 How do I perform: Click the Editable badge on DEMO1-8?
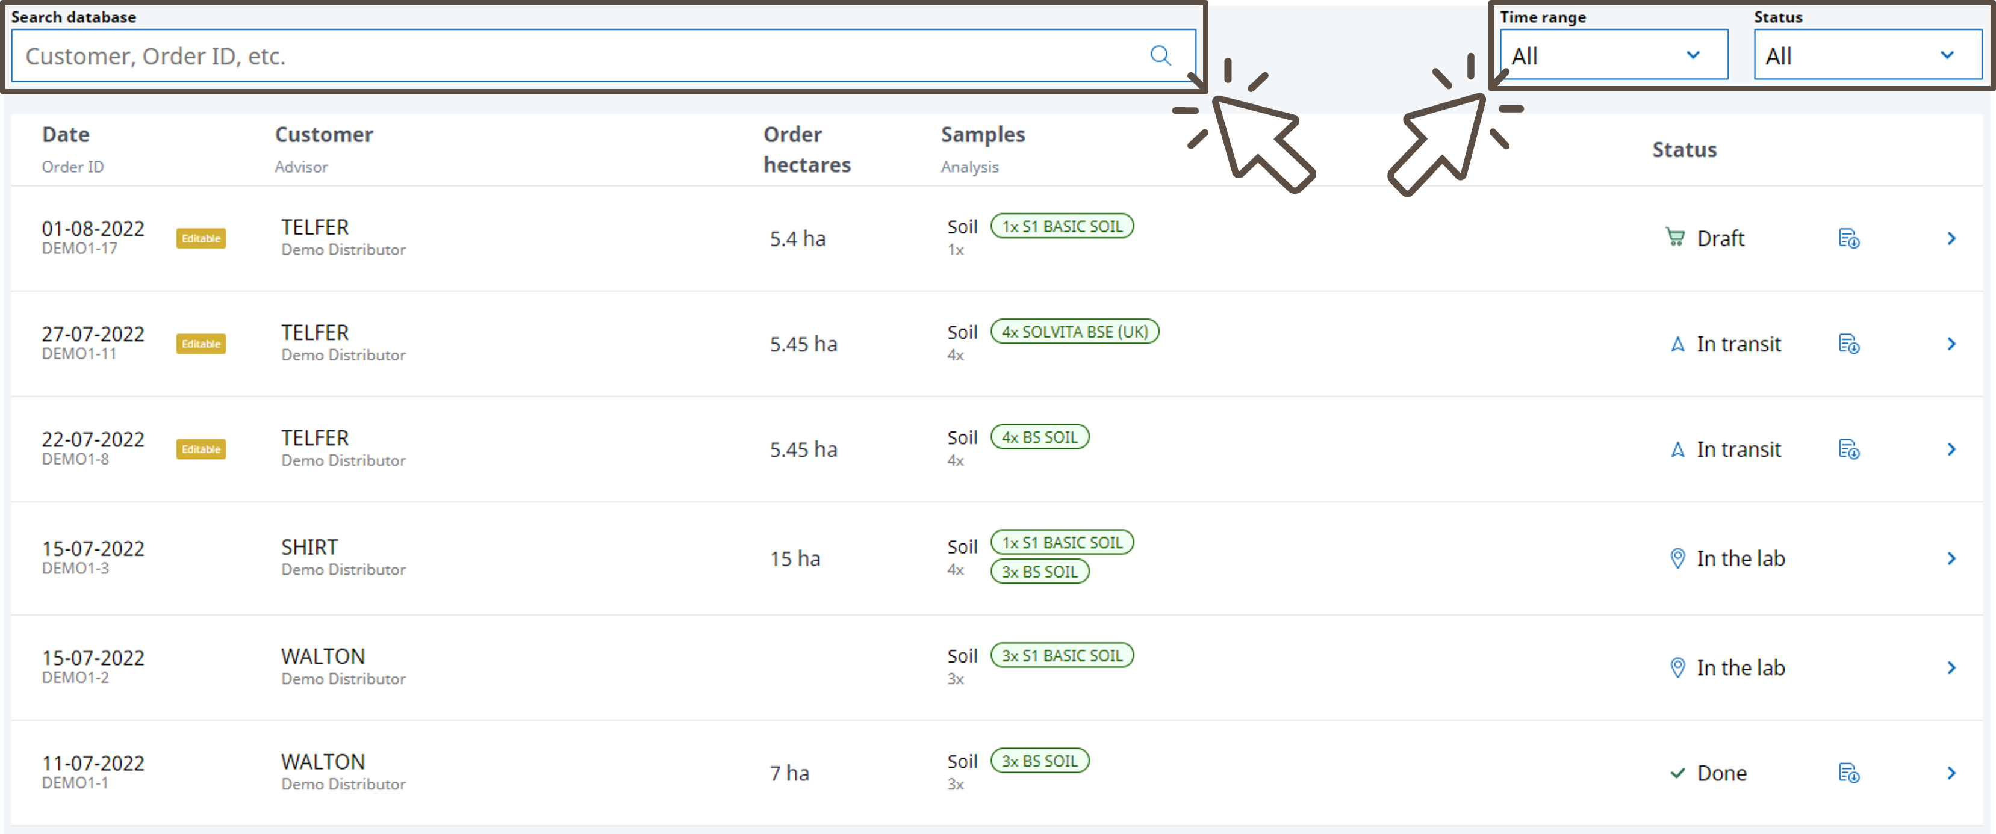(x=201, y=449)
